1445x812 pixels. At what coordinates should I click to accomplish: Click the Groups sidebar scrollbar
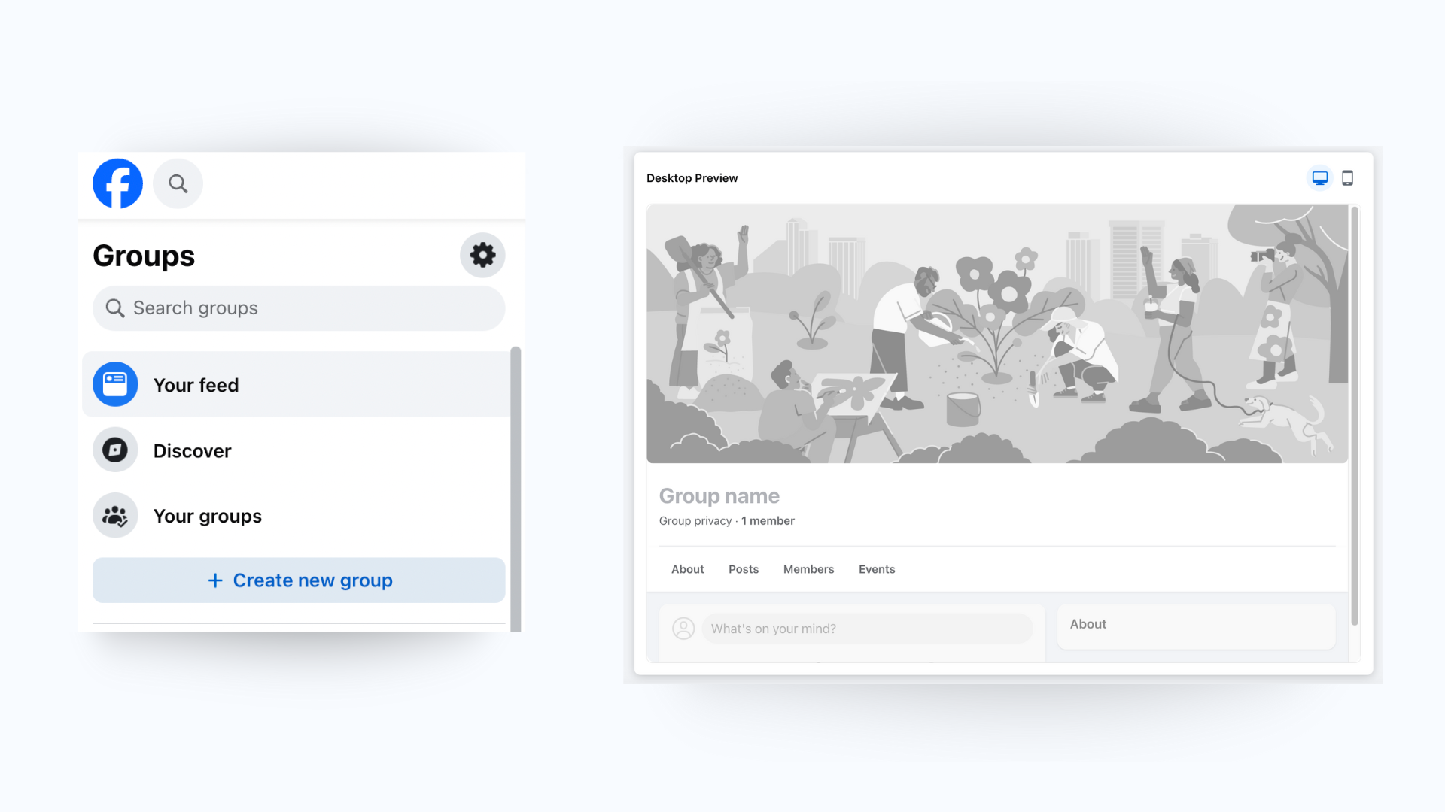pyautogui.click(x=516, y=489)
